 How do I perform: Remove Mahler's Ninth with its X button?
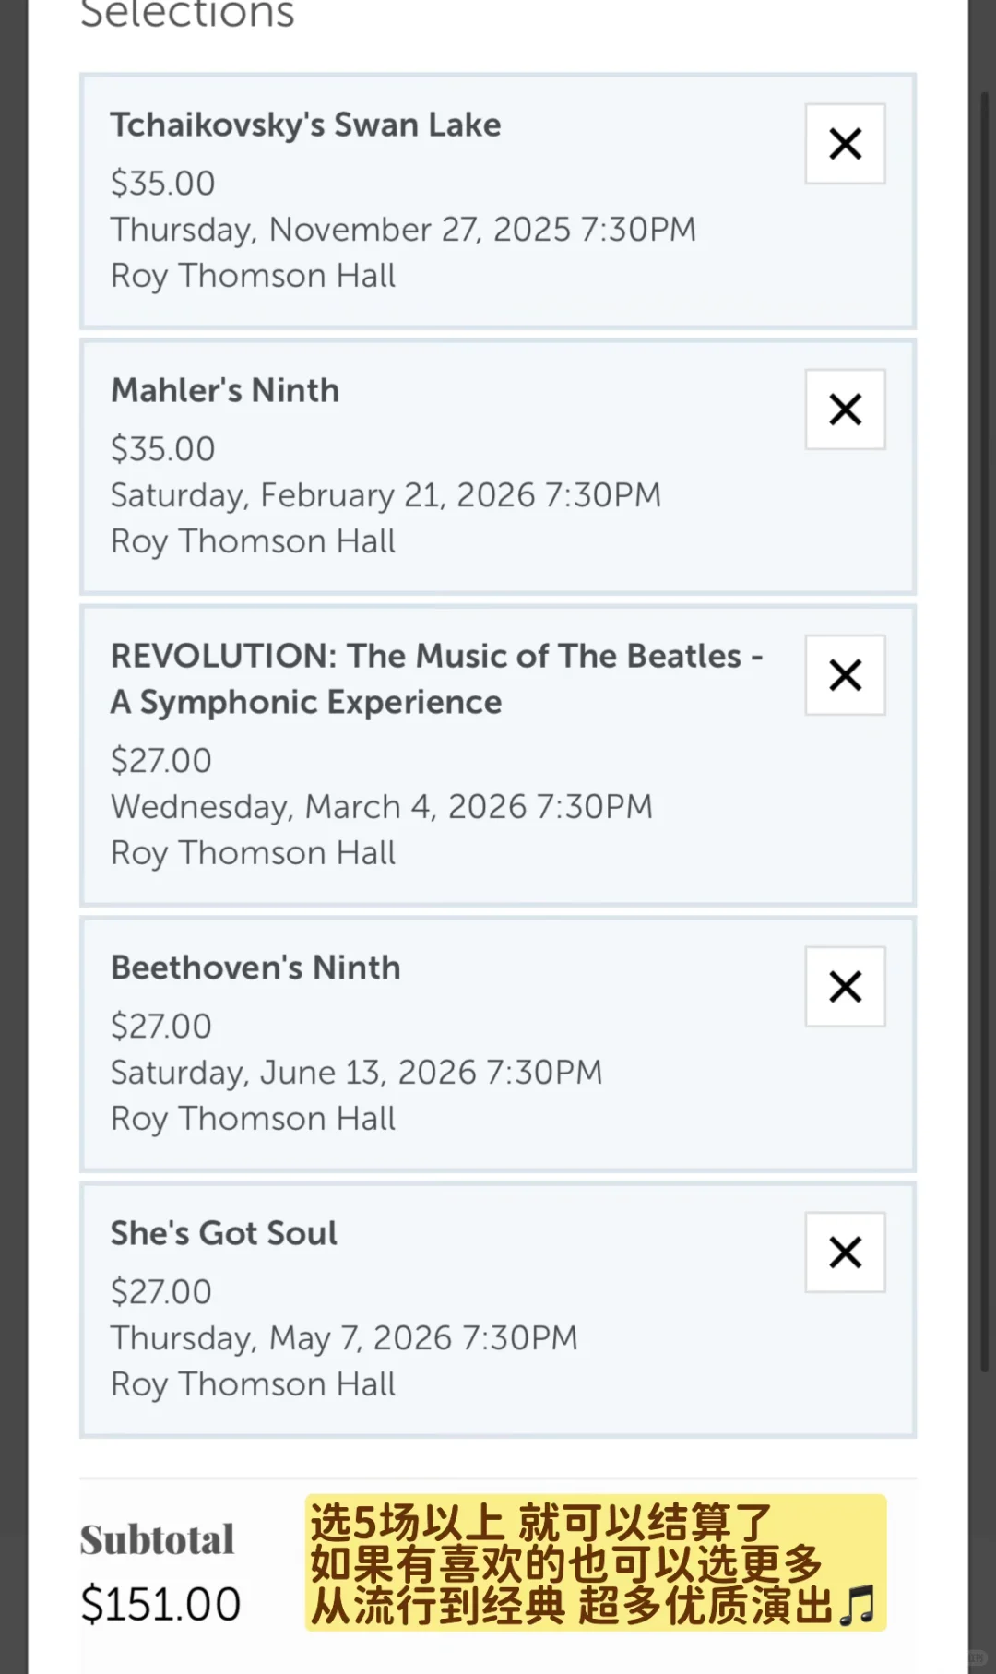pos(845,410)
